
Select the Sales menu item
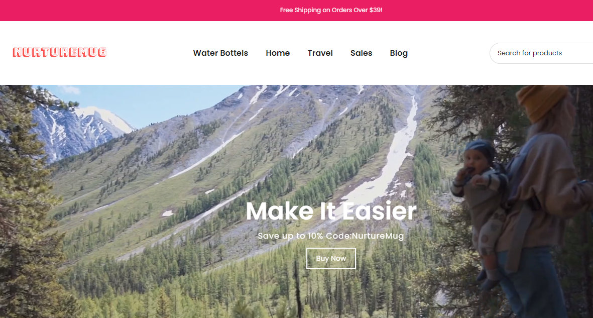[361, 53]
